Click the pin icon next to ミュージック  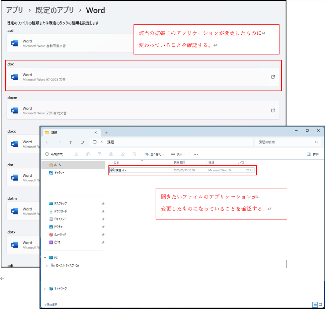(x=103, y=235)
